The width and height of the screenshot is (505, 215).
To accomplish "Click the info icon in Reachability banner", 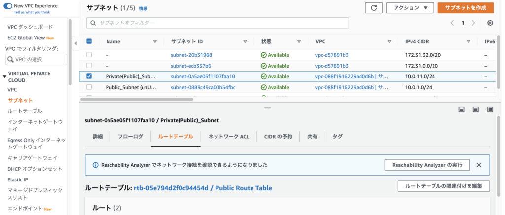I will 95,165.
